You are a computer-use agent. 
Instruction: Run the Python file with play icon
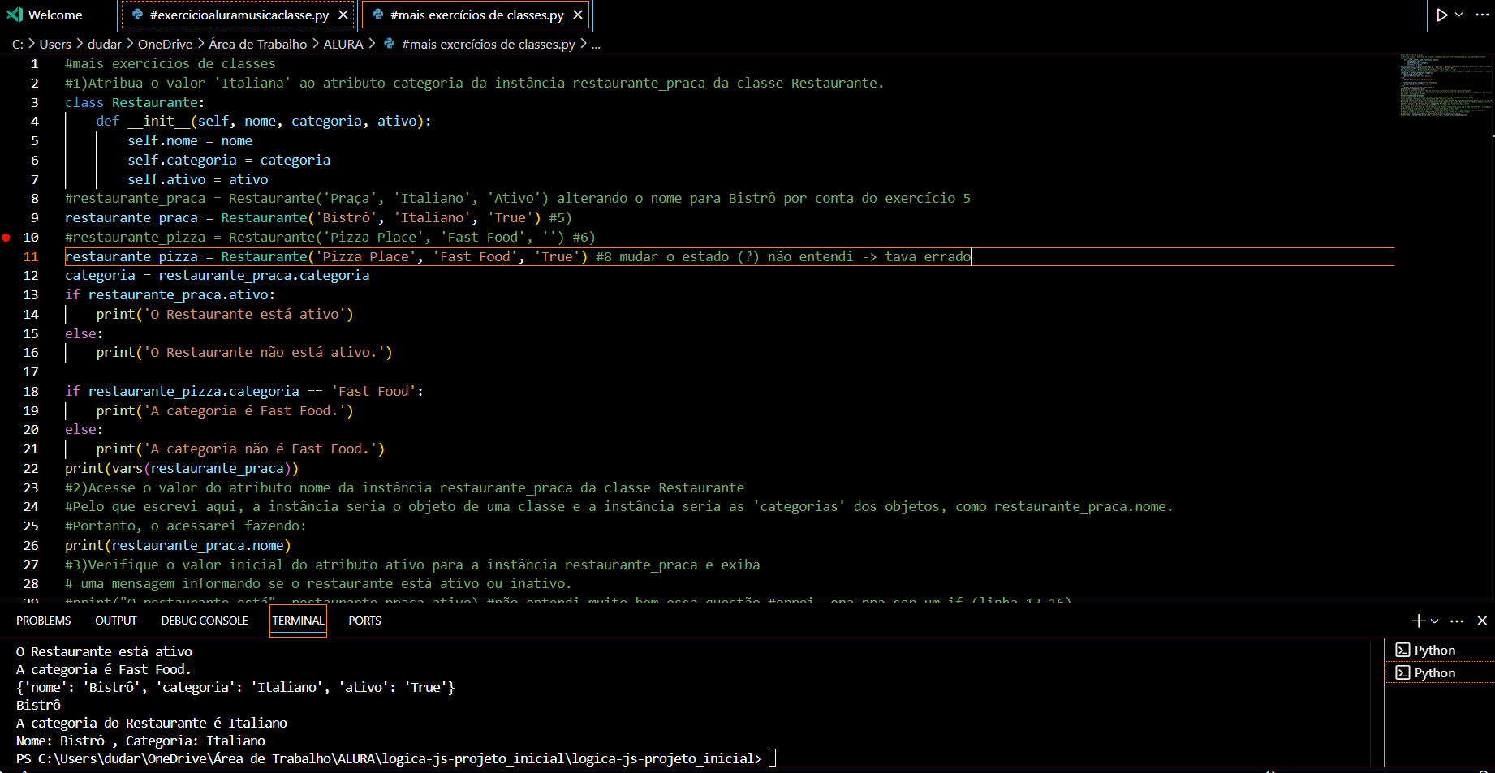(x=1441, y=15)
